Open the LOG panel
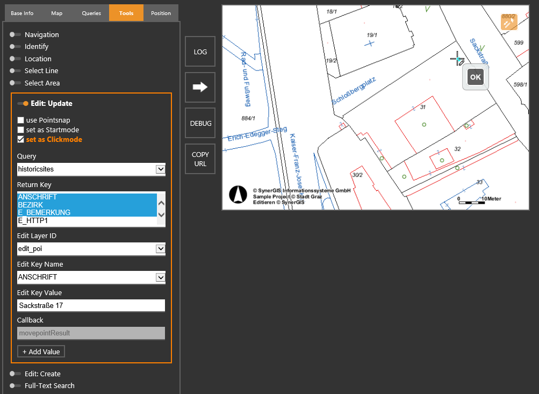 click(x=199, y=51)
